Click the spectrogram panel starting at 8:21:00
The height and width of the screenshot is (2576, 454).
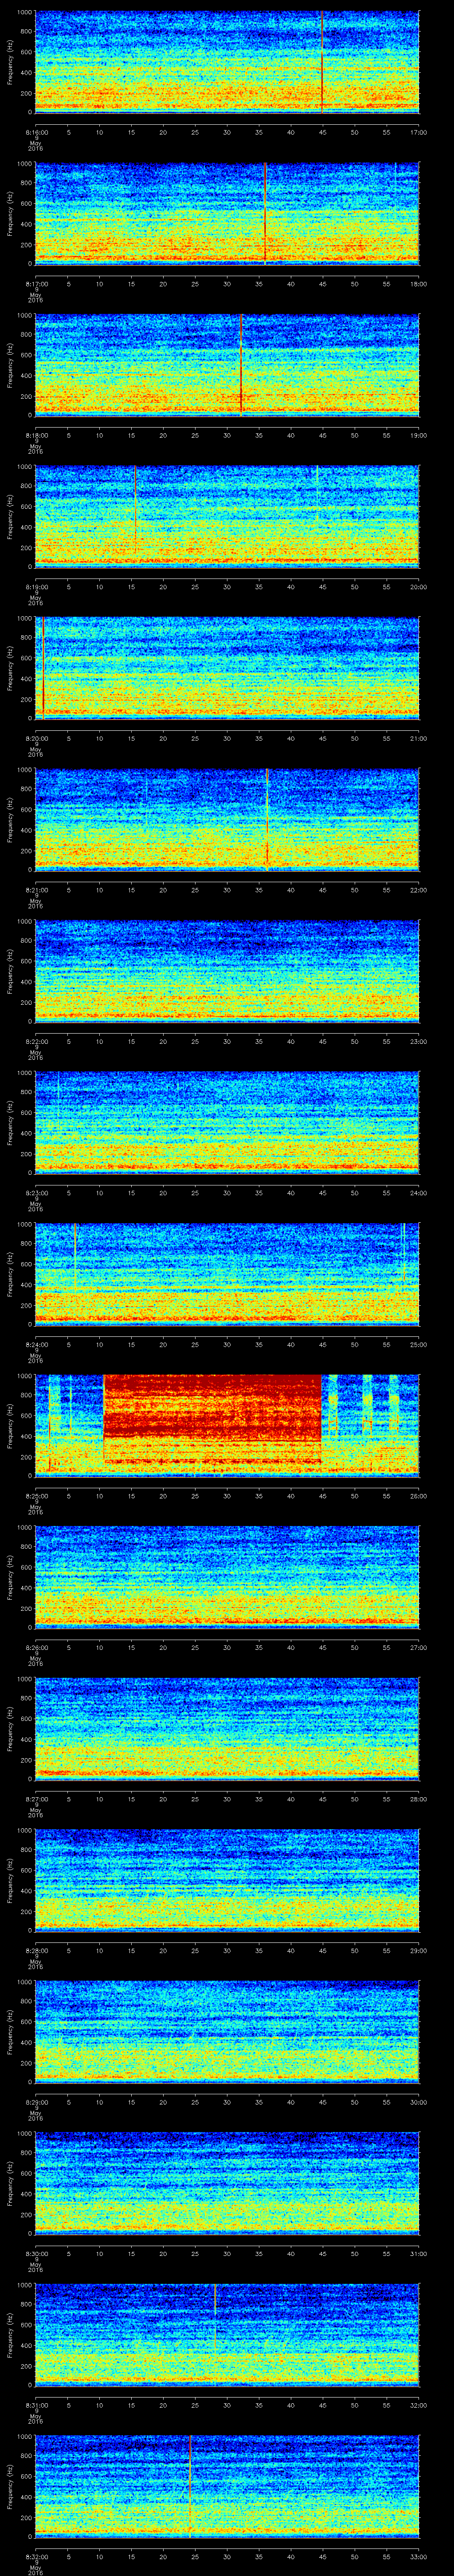click(227, 819)
